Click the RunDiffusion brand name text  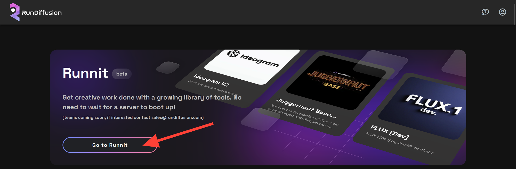[42, 13]
